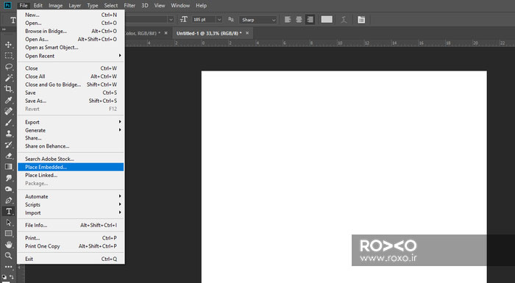Set text alignment to left

tap(288, 20)
